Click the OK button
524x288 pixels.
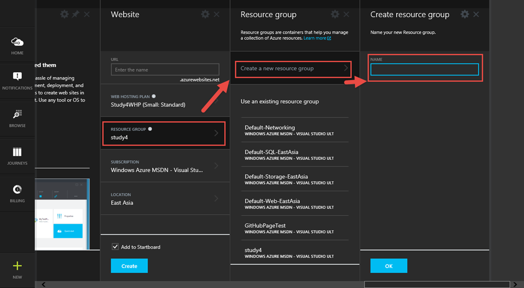click(389, 266)
